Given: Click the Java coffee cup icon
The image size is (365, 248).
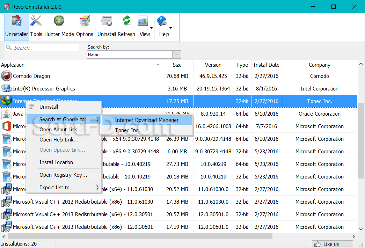Looking at the screenshot, I should coord(7,114).
